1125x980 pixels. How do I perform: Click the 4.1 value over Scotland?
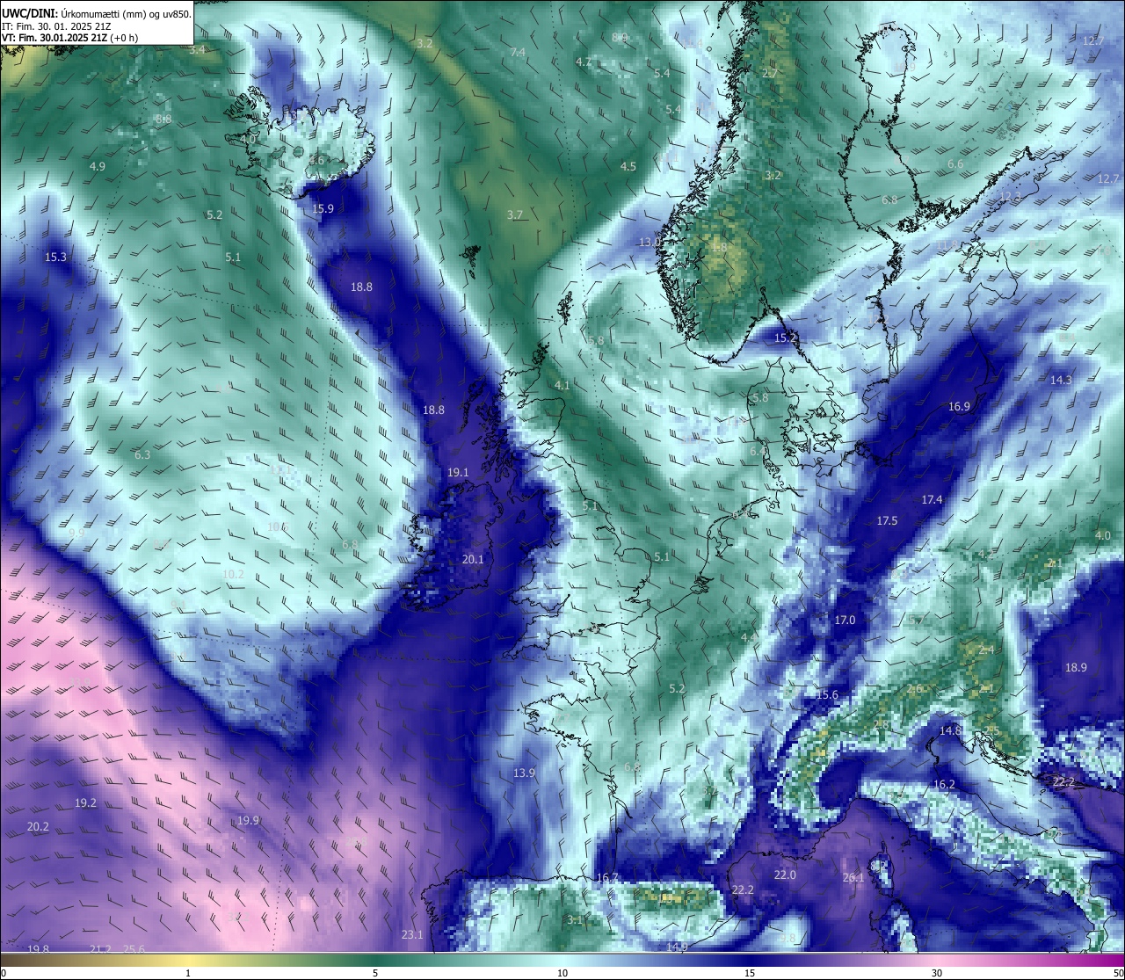coord(562,385)
